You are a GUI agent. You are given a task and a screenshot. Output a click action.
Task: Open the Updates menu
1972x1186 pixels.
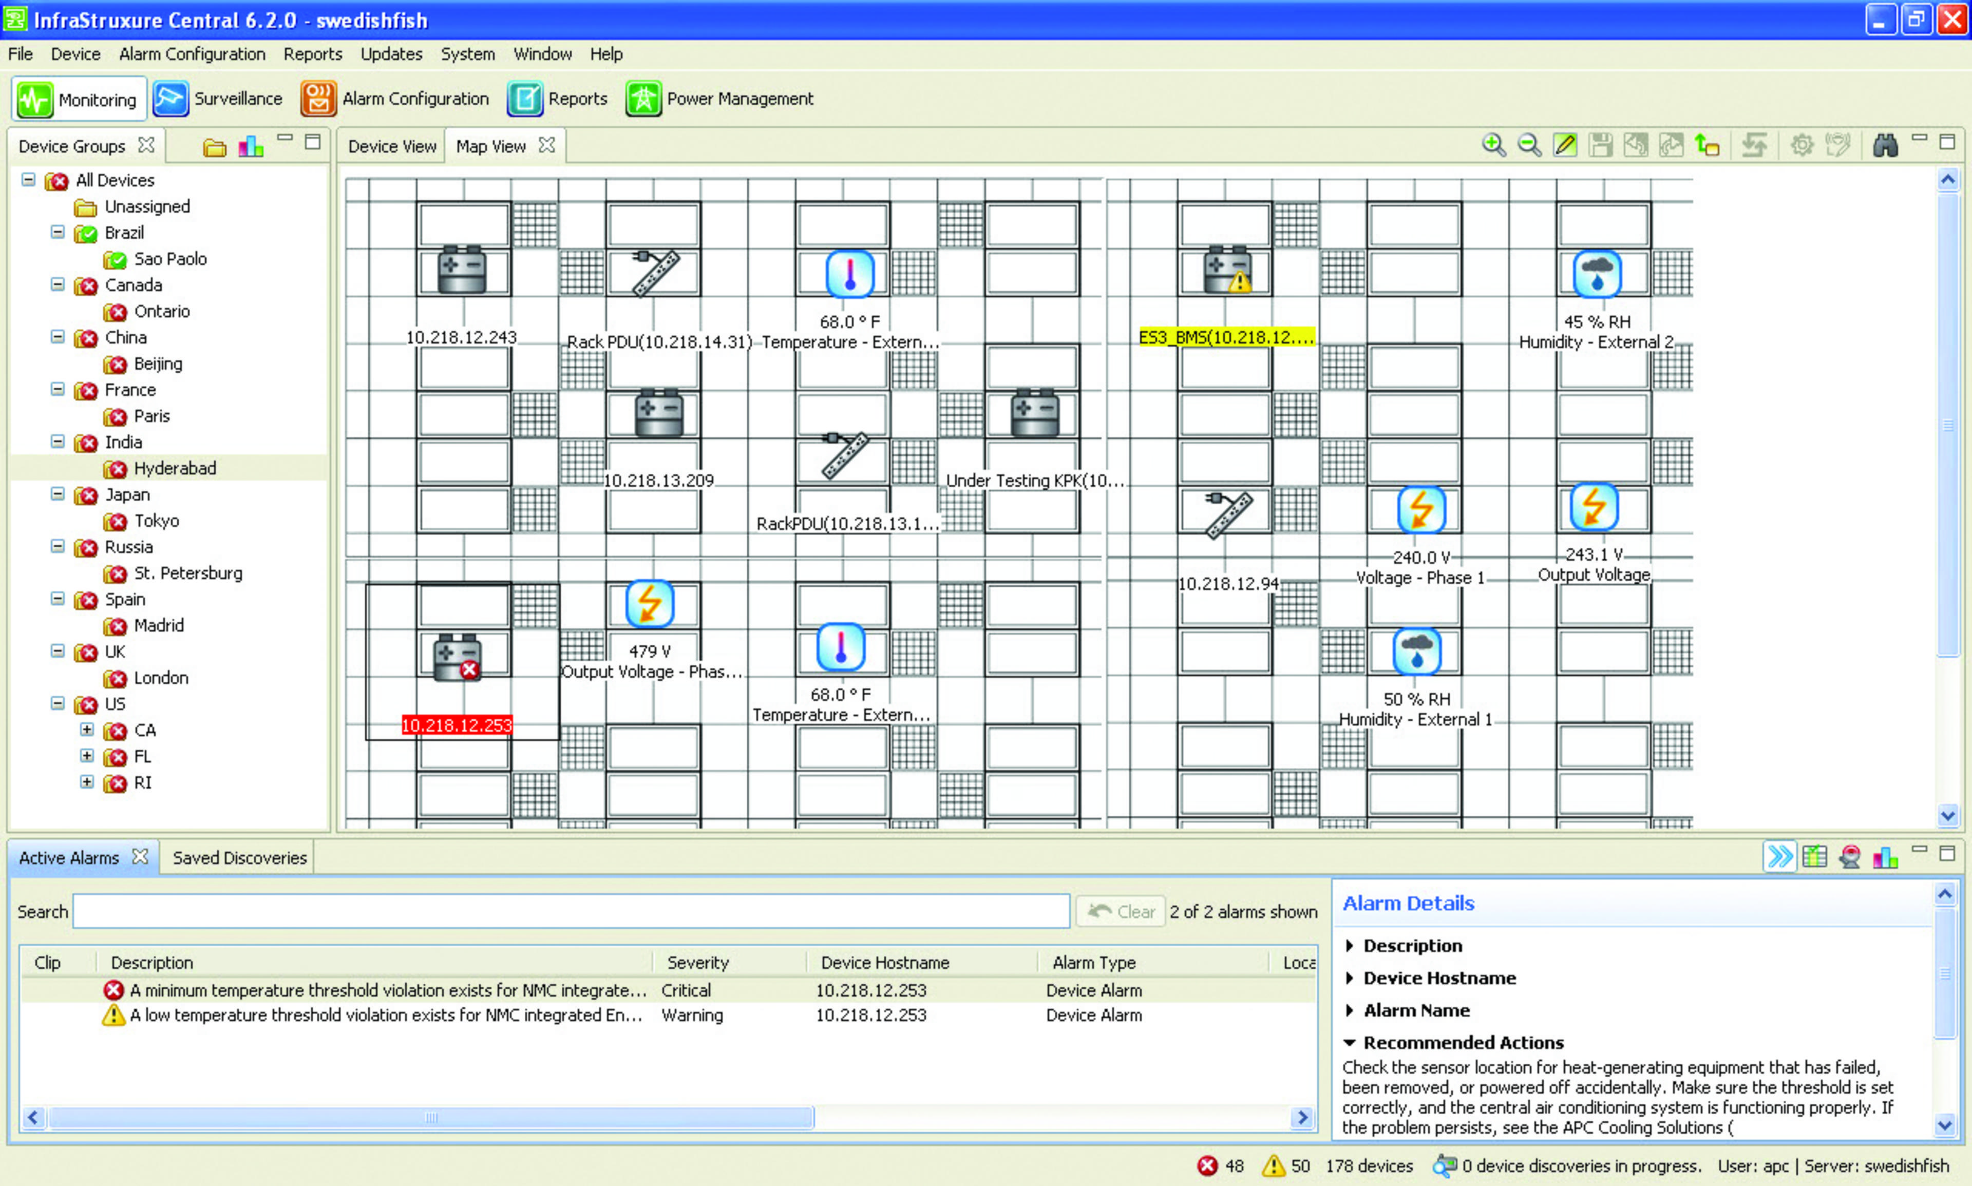point(391,53)
